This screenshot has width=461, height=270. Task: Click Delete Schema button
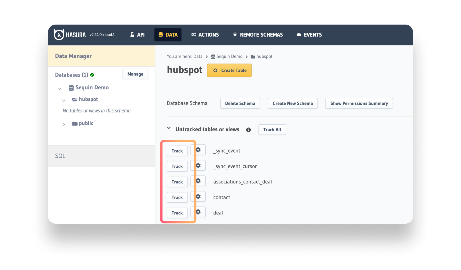coord(240,103)
